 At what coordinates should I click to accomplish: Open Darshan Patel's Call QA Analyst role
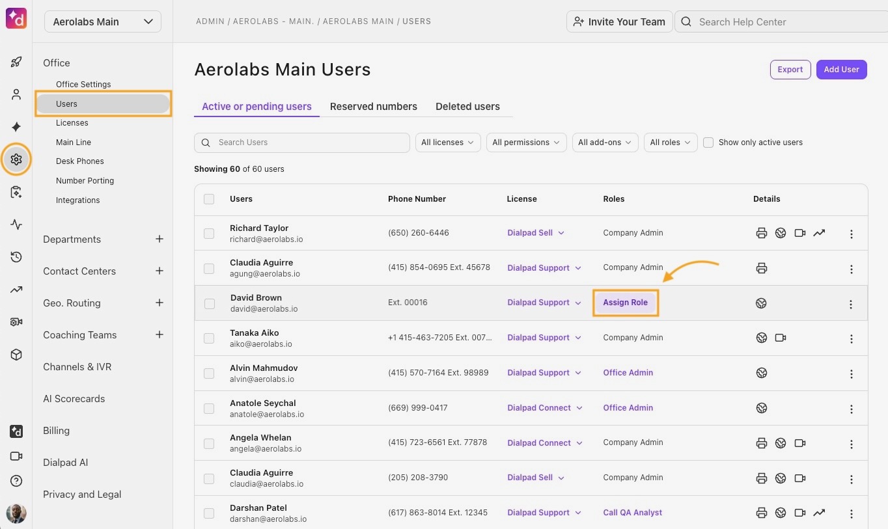(633, 513)
